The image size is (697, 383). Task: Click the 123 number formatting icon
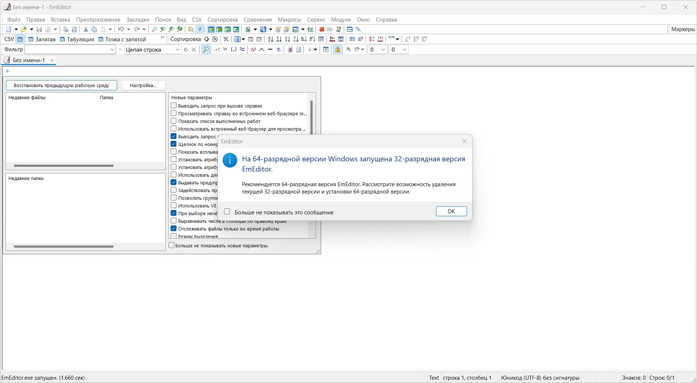(380, 39)
